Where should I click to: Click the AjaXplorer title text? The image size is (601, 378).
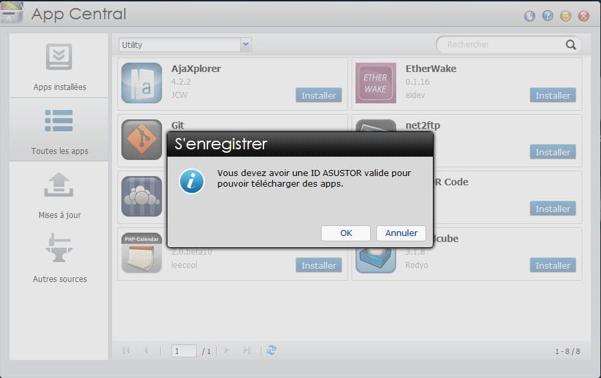point(196,69)
